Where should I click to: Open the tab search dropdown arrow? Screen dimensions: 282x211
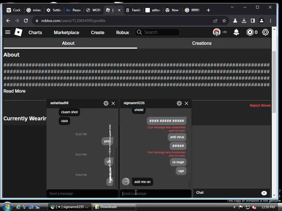[x=232, y=7]
